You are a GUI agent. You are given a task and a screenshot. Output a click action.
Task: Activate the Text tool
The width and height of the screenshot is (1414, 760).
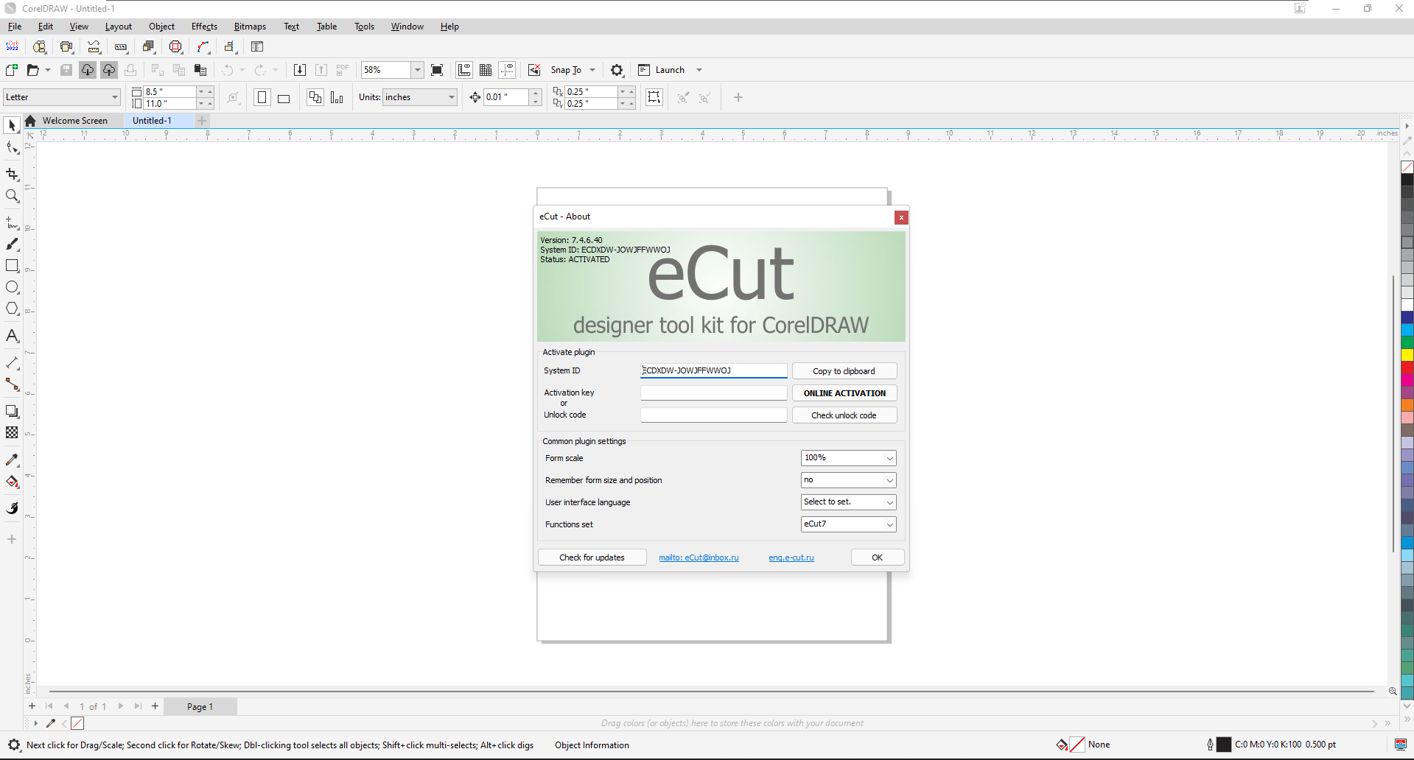pos(12,336)
